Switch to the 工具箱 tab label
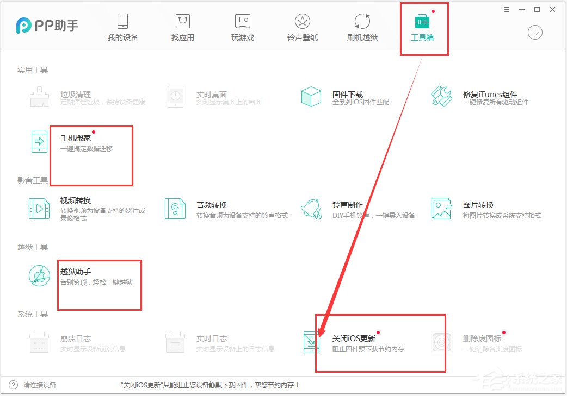This screenshot has width=567, height=396. 422,37
